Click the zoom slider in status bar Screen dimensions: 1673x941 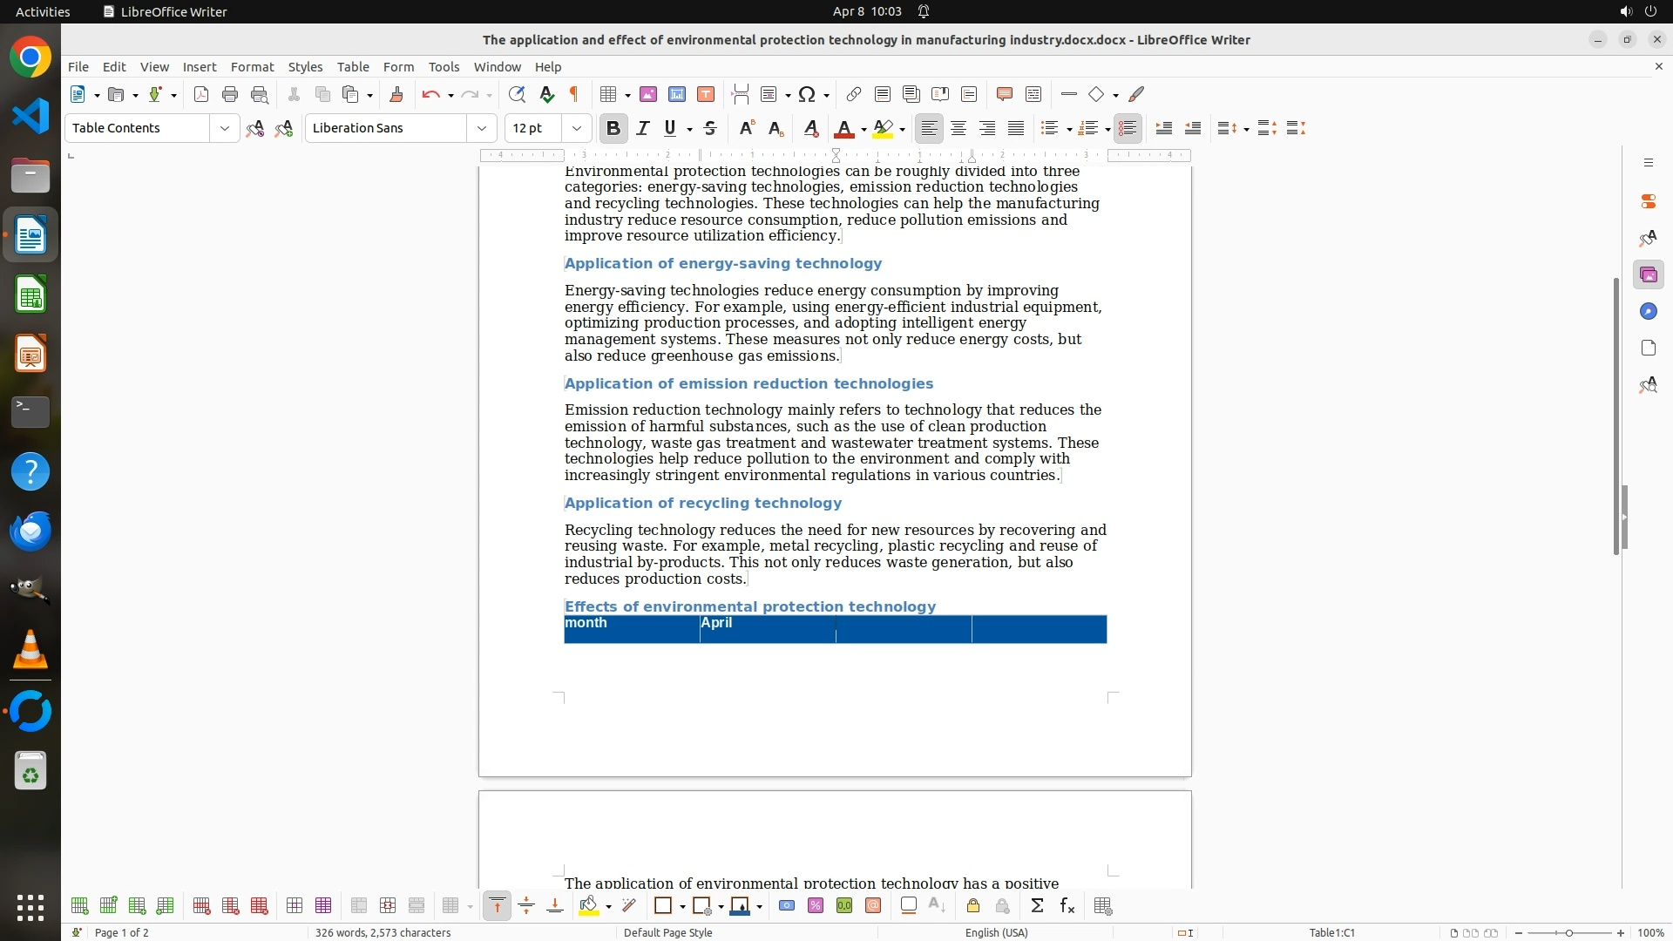(x=1568, y=932)
